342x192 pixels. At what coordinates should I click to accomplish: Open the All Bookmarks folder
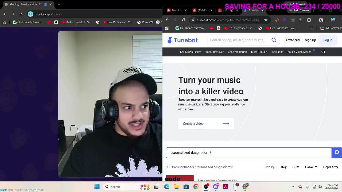pos(331,28)
